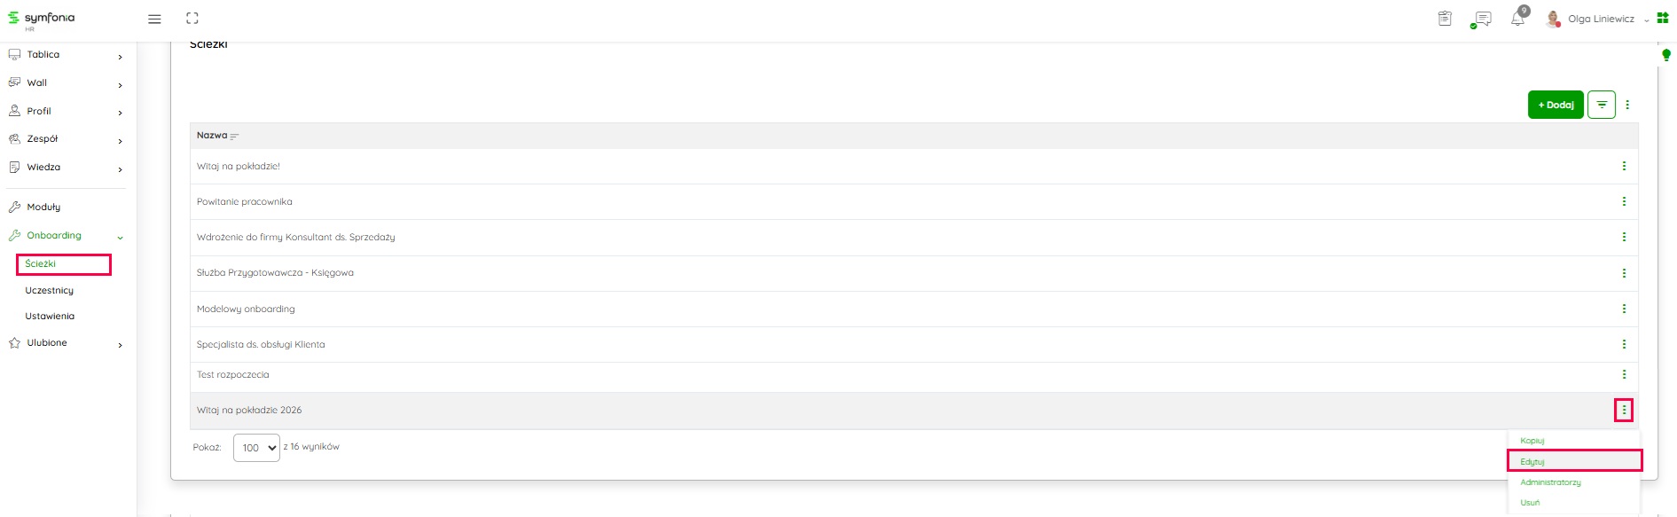Select Kopiuj from the context menu

[1532, 441]
